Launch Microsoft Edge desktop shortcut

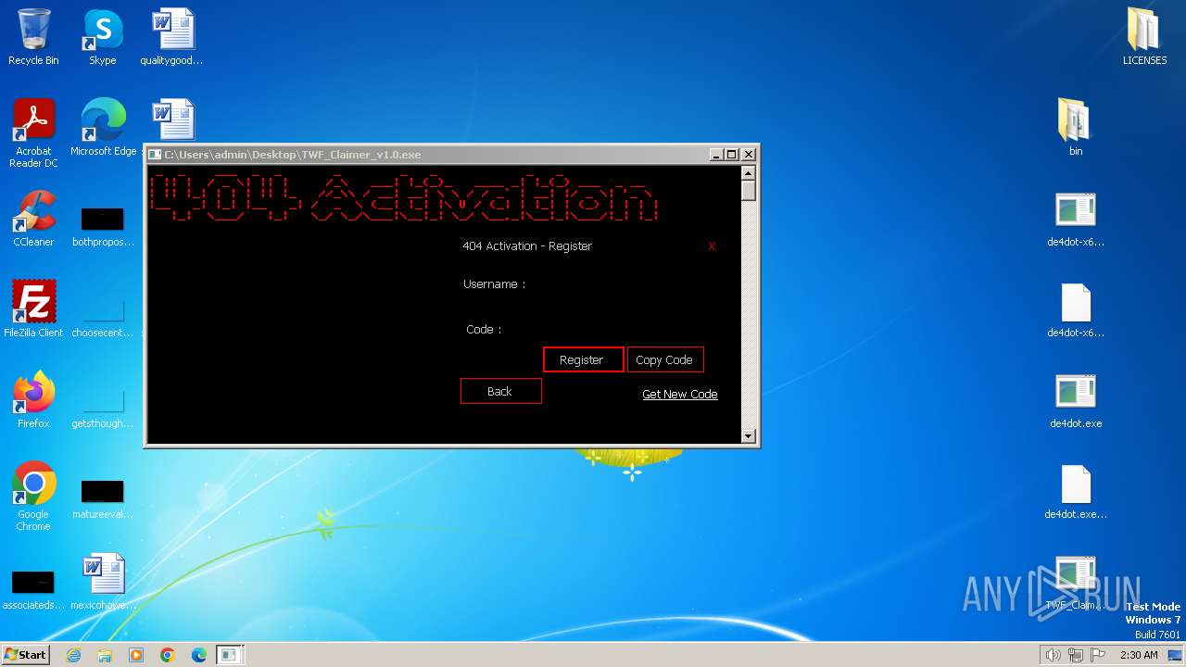click(x=103, y=127)
